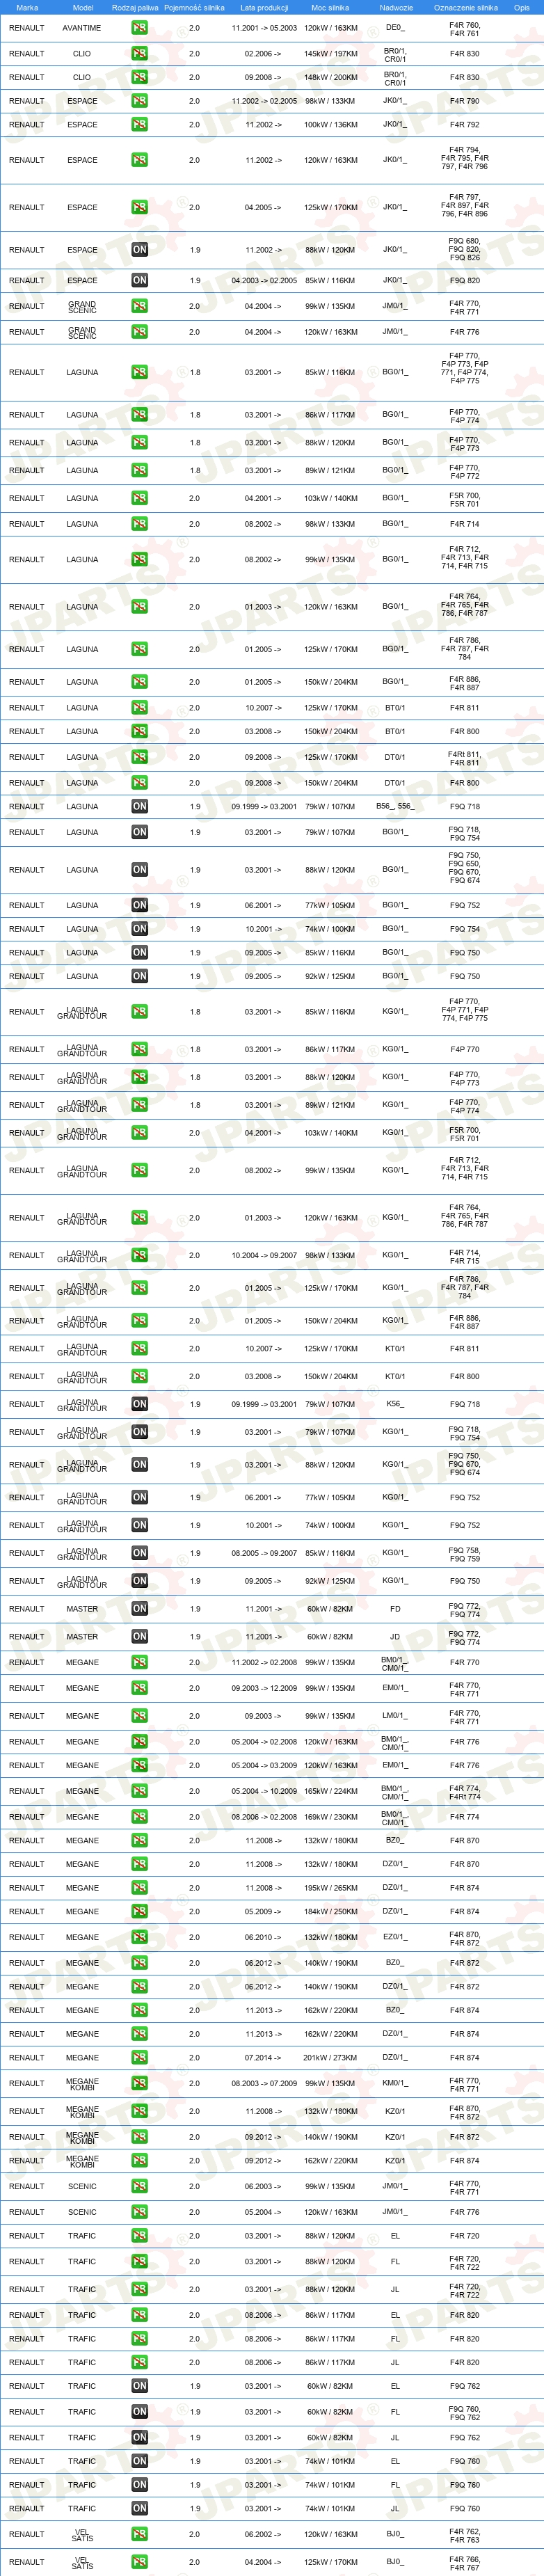Click the petrol icon in the CLIO 09.2008 row
544x2576 pixels.
pyautogui.click(x=139, y=77)
